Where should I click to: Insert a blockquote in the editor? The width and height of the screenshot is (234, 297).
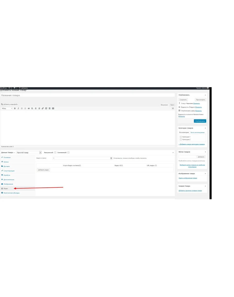(29, 109)
